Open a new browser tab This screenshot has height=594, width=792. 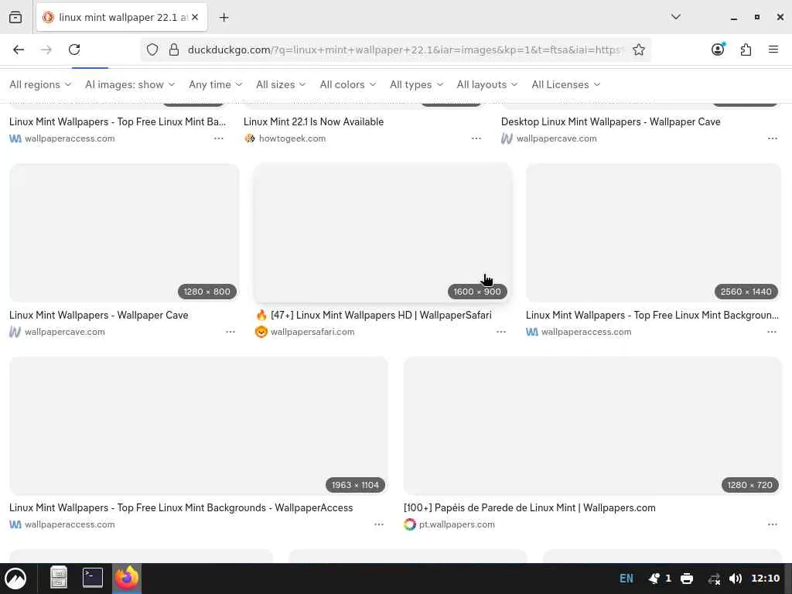[224, 17]
